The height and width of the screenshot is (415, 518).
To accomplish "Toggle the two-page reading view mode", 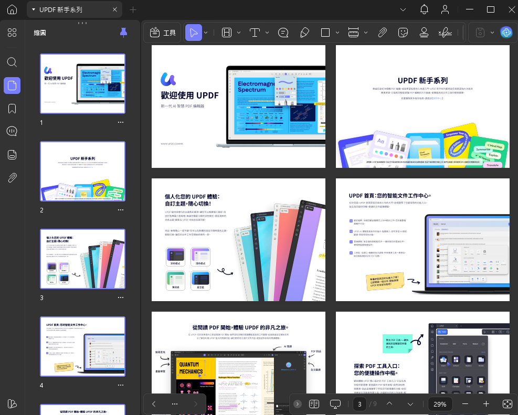I will pos(314,404).
